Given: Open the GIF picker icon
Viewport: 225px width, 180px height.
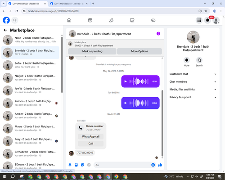Looking at the screenshot, I should (x=89, y=165).
